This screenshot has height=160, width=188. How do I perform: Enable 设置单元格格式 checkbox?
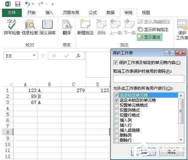point(116,105)
